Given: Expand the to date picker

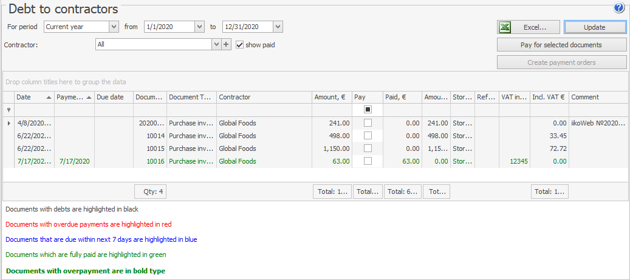Looking at the screenshot, I should coord(278,27).
